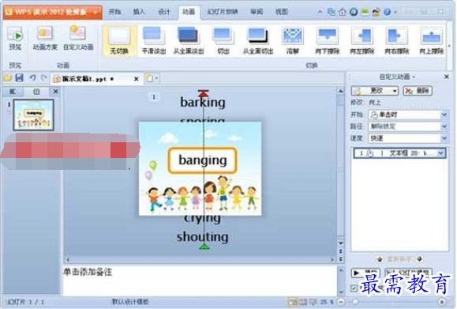Apply the 切出 transition
This screenshot has height=309, width=457.
[223, 40]
